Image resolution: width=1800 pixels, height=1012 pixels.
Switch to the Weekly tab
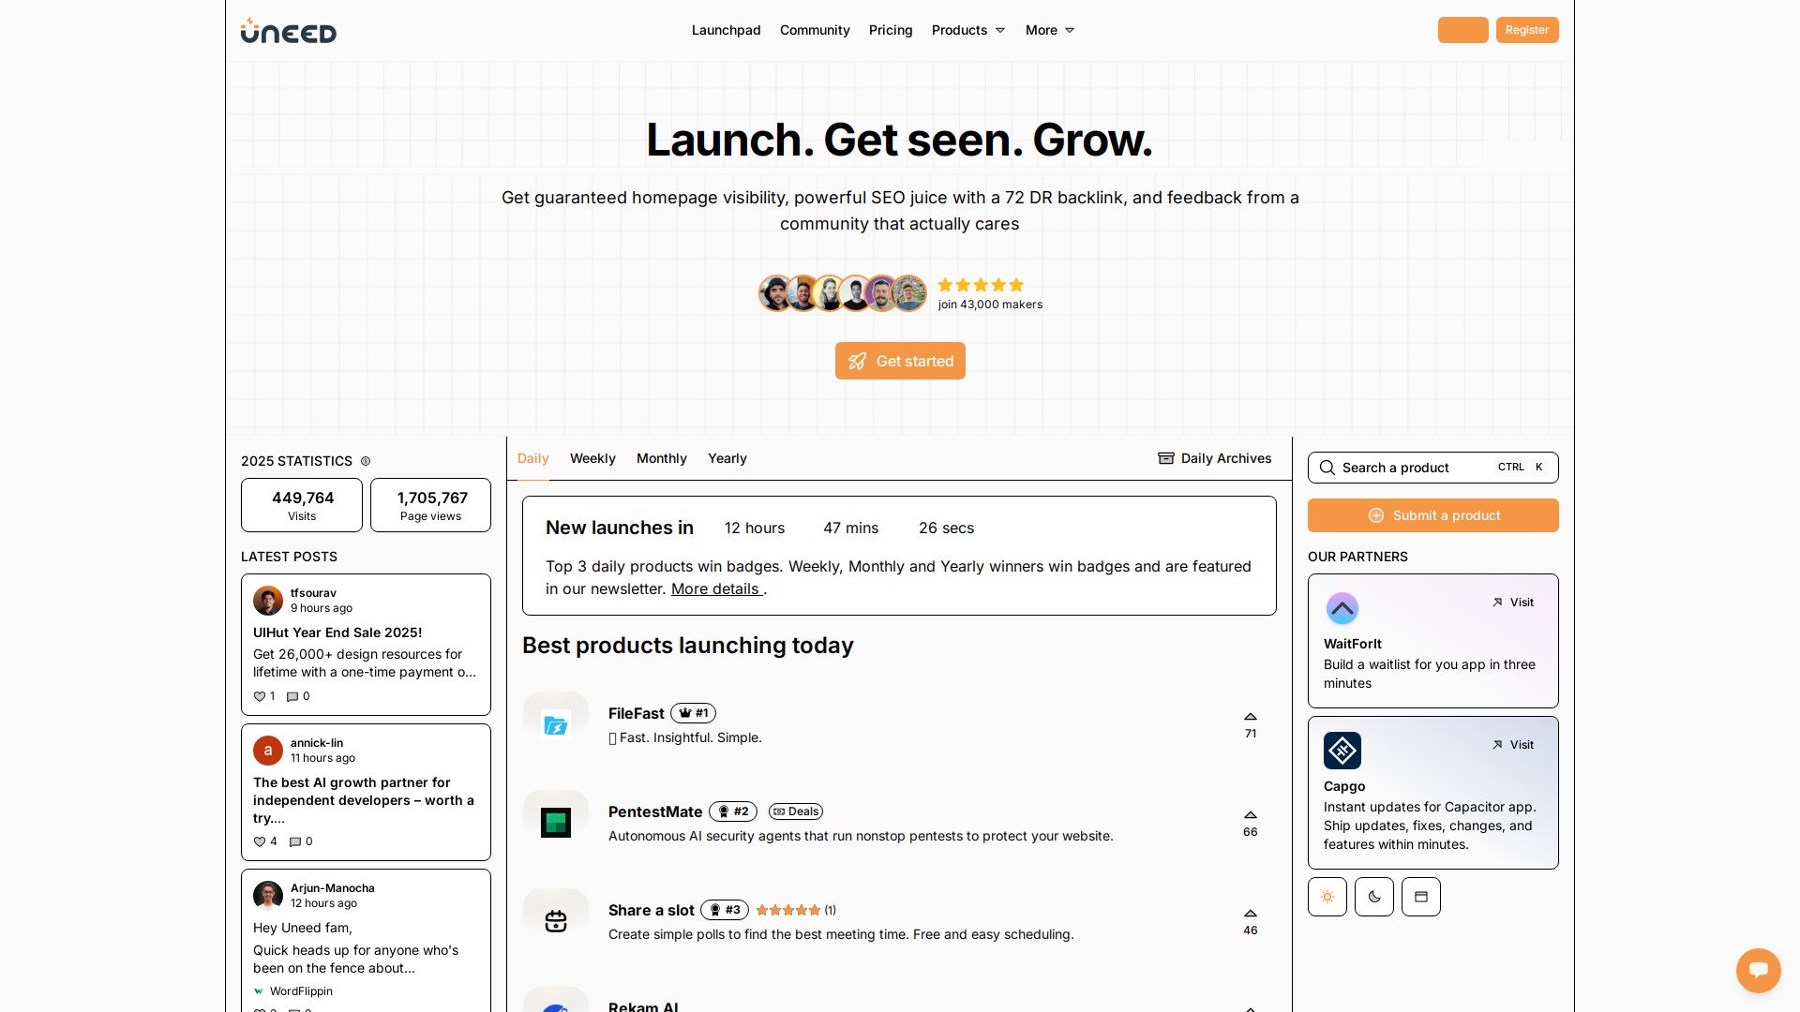[592, 458]
